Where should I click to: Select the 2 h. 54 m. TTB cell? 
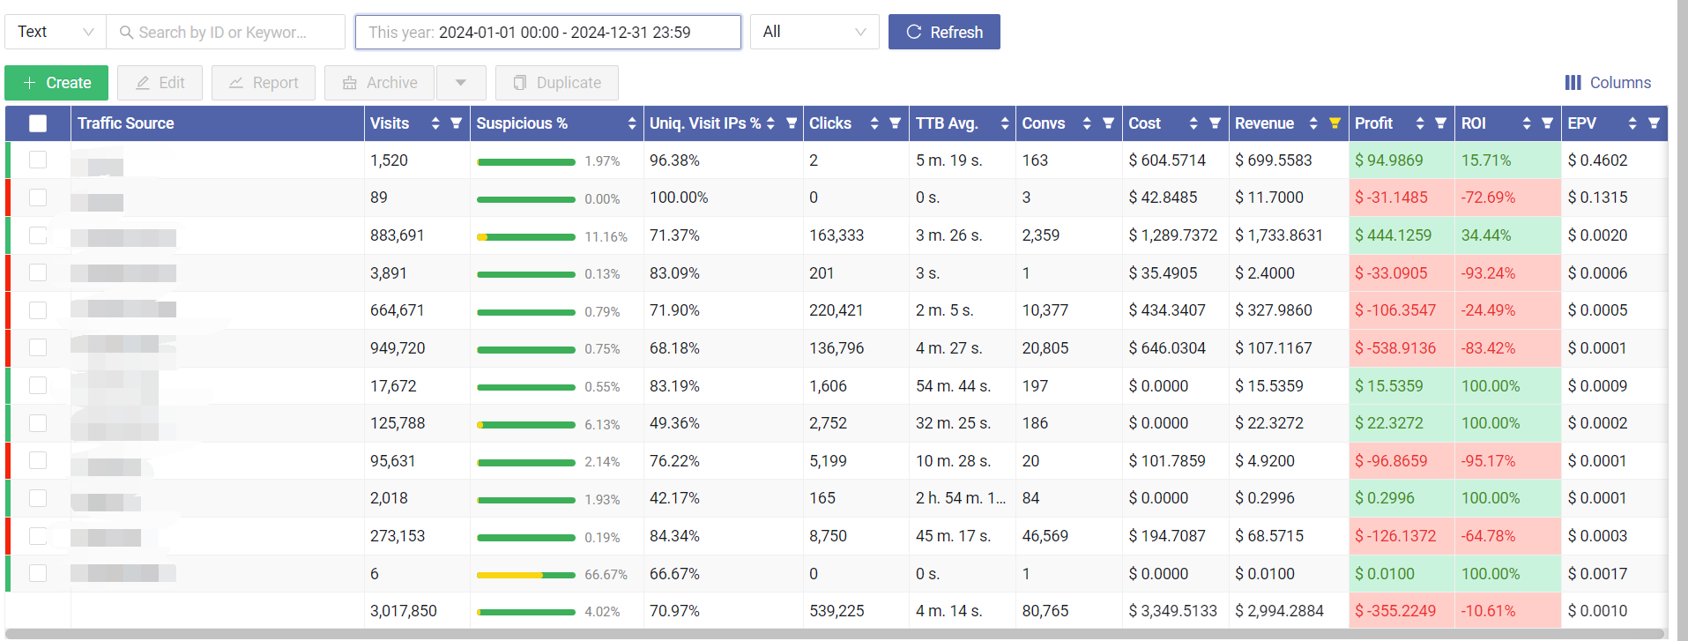tap(963, 498)
